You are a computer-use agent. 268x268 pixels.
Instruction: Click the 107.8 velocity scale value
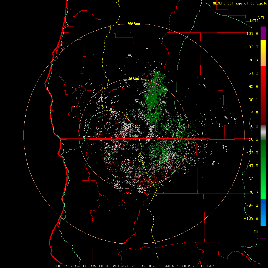tap(252, 33)
